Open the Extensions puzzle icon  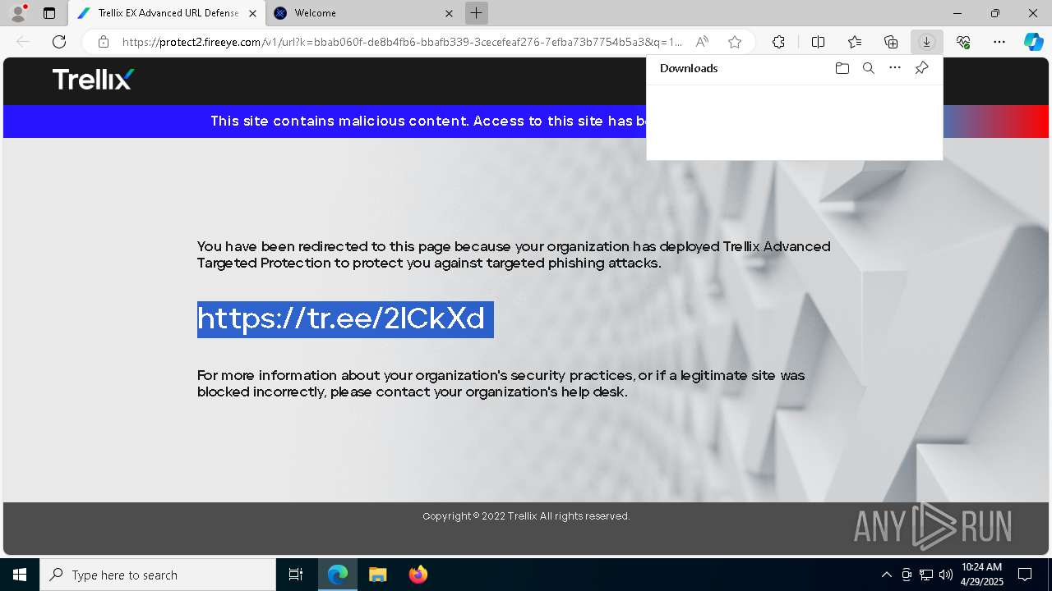coord(778,42)
